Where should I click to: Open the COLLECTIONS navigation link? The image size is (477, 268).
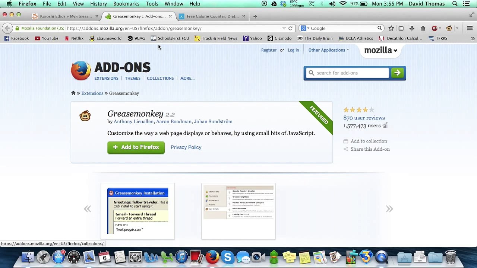pyautogui.click(x=160, y=78)
